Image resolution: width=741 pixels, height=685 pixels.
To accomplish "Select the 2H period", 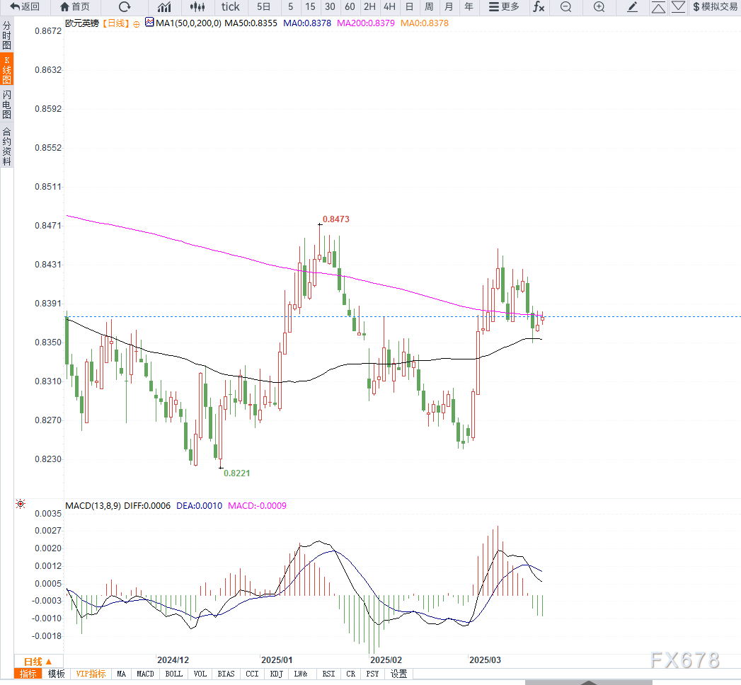I will click(x=369, y=6).
